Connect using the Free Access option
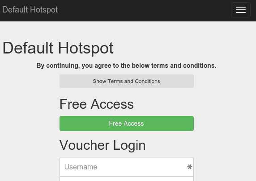Screen dimensions: 256x181 (127, 123)
